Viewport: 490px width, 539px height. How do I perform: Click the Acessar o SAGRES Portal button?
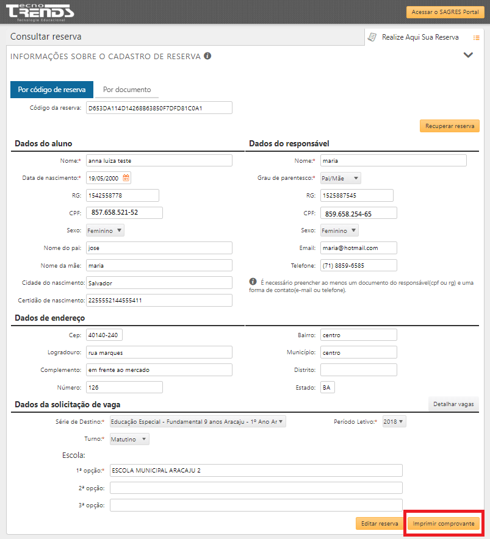[445, 12]
